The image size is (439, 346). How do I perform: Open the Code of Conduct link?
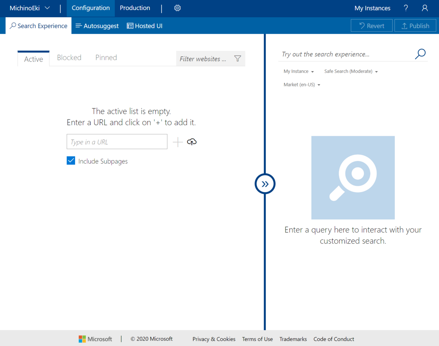(334, 339)
